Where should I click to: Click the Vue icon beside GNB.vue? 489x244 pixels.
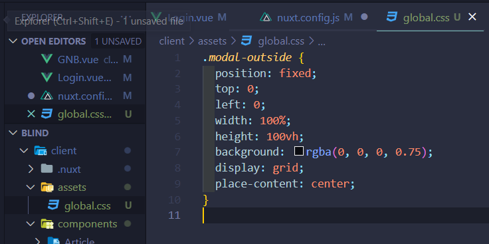[x=47, y=59]
